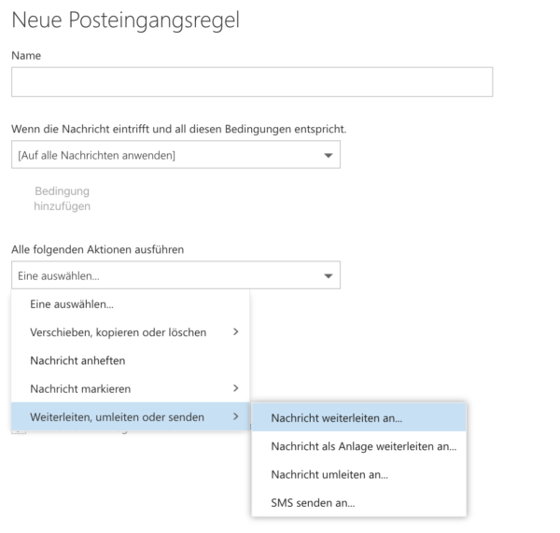The width and height of the screenshot is (560, 533).
Task: Expand chevron next to 'Verschieben, kopieren oder löschen'
Action: click(235, 331)
